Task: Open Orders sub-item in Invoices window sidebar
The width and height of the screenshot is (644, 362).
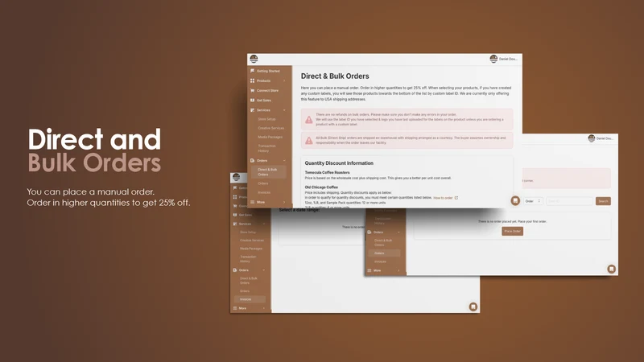Action: click(245, 291)
